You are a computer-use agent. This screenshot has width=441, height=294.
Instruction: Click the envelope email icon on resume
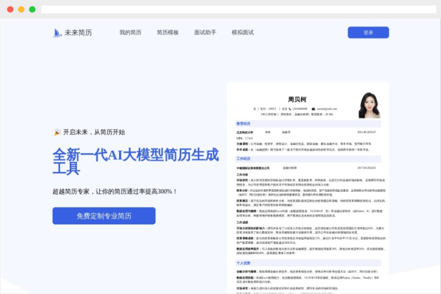(313, 109)
